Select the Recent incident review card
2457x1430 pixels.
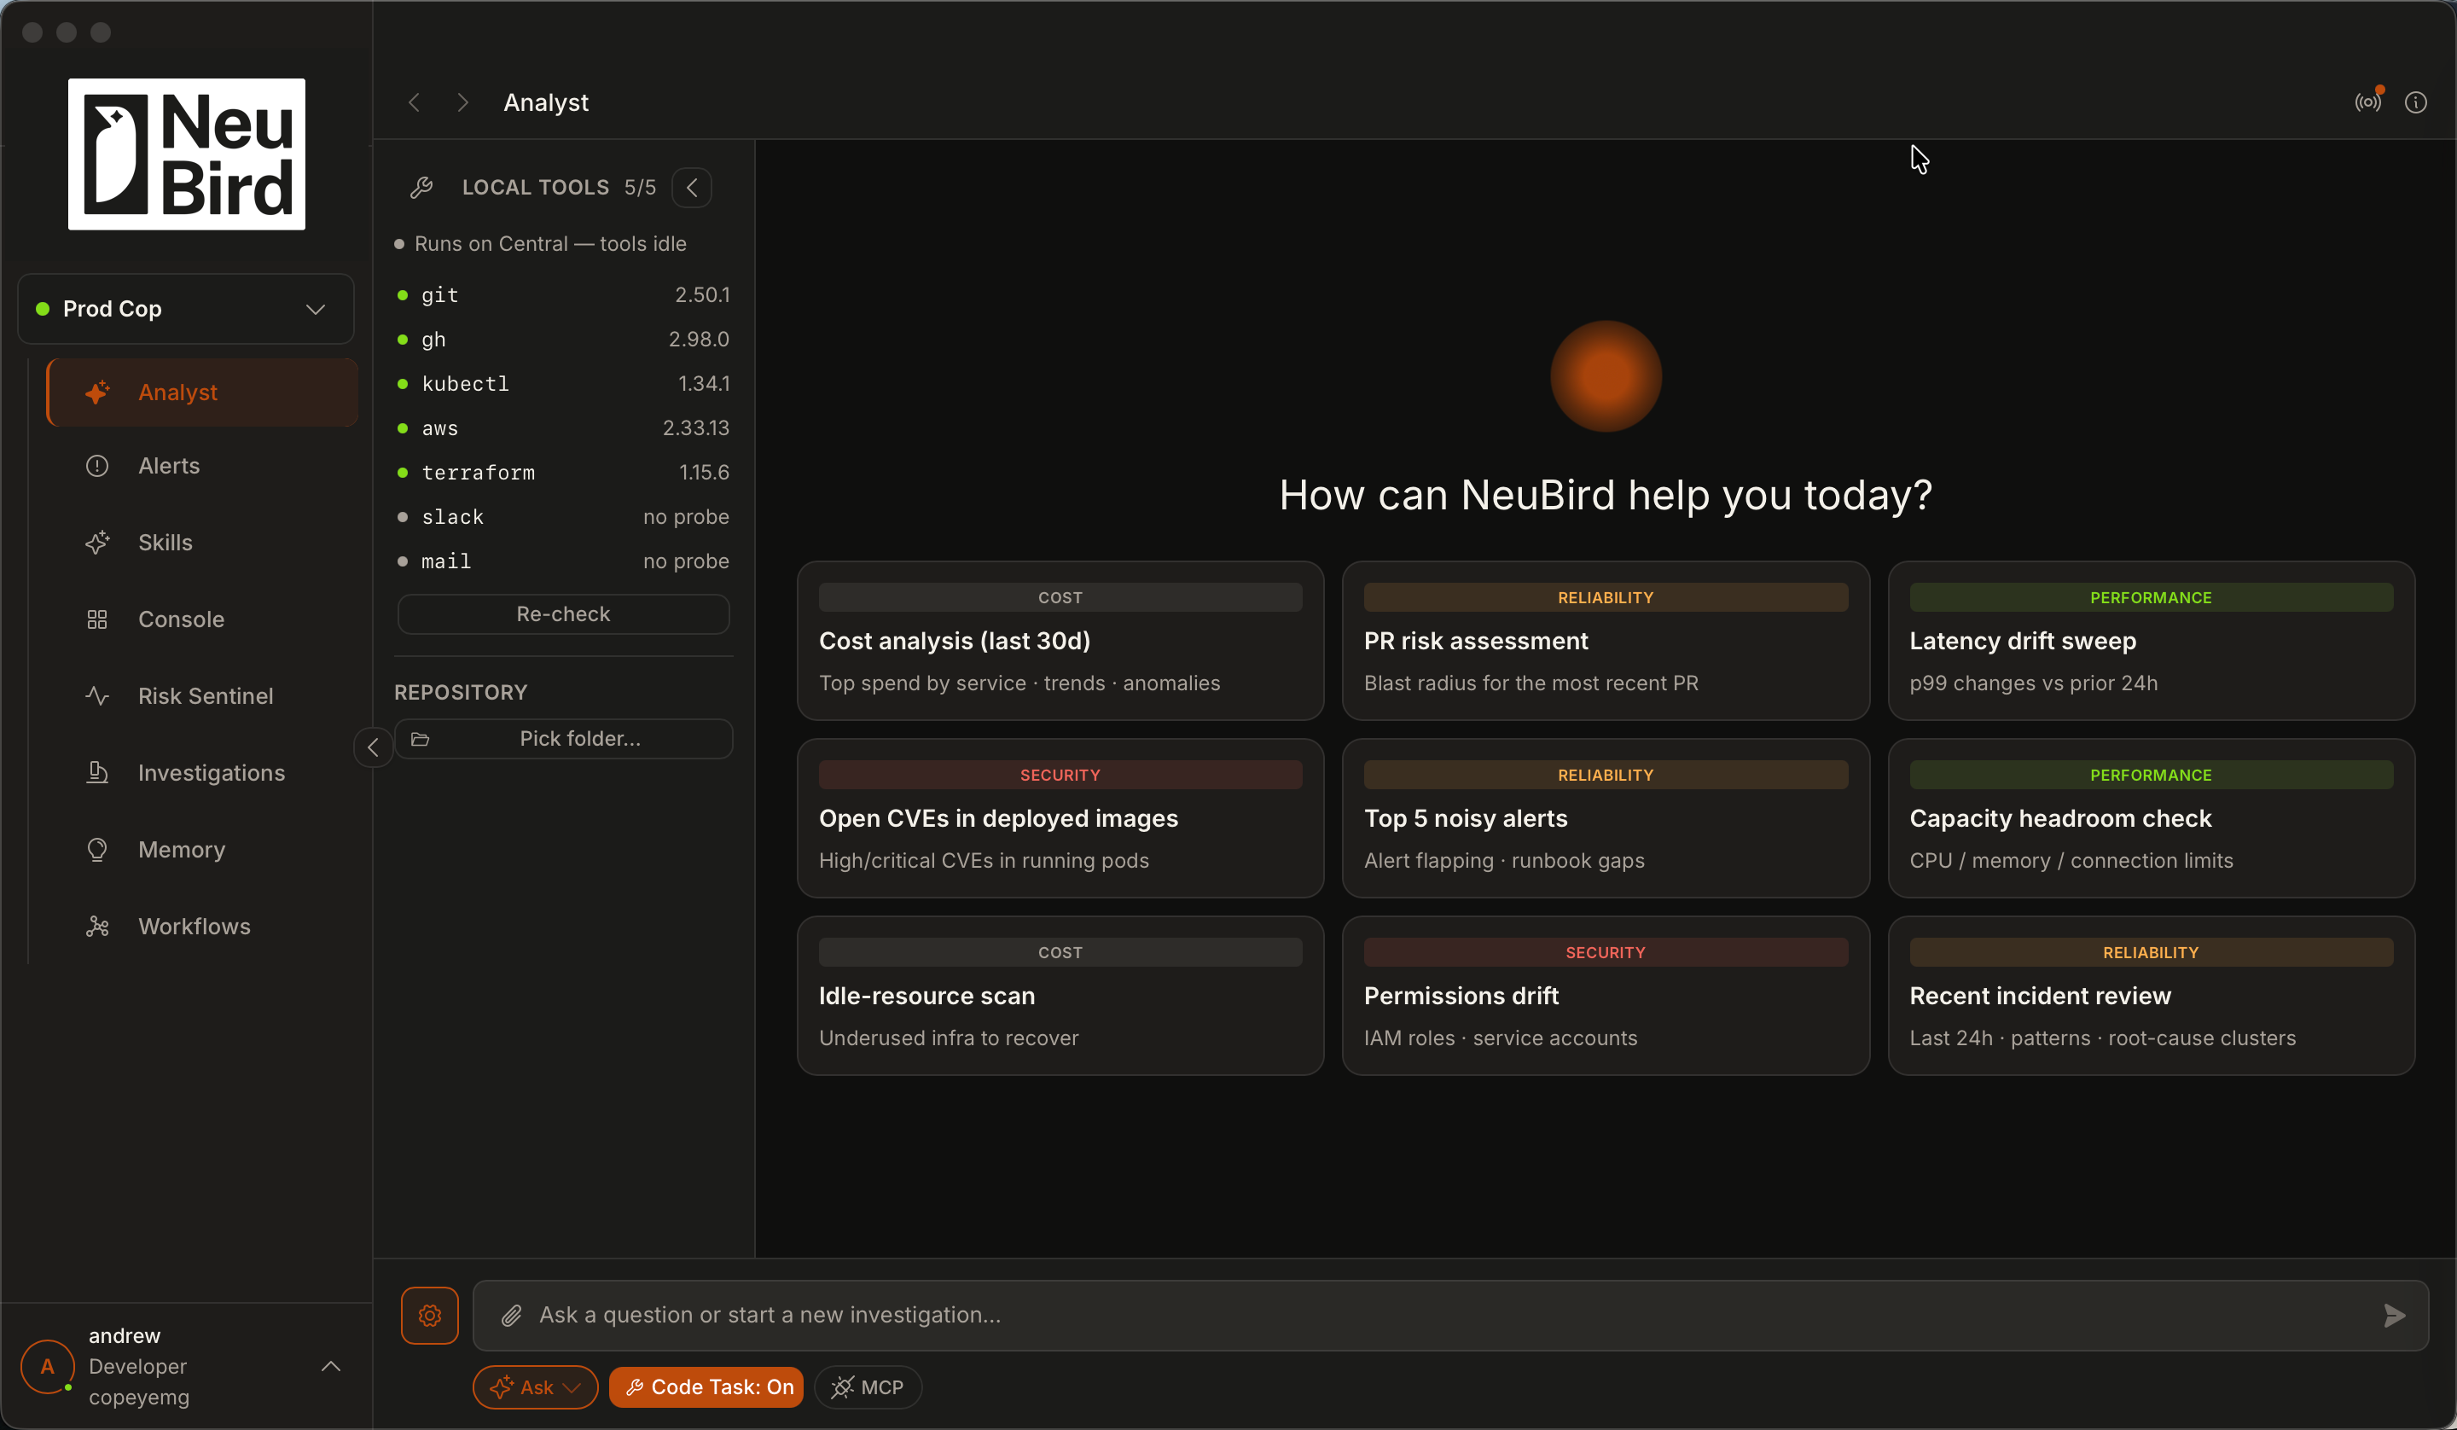[2151, 996]
